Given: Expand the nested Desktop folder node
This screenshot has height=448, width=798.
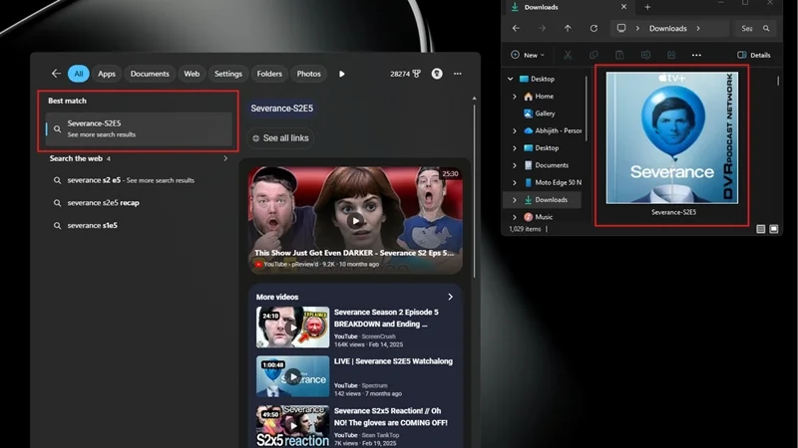Looking at the screenshot, I should click(x=514, y=147).
